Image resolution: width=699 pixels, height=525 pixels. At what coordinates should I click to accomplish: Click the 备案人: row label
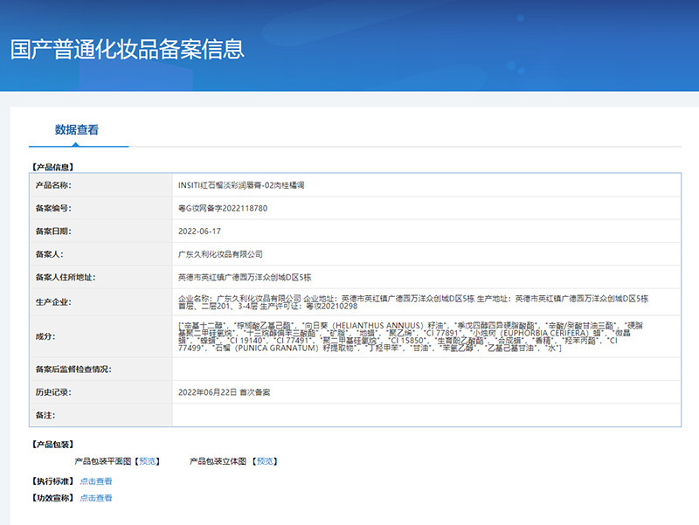pos(50,254)
